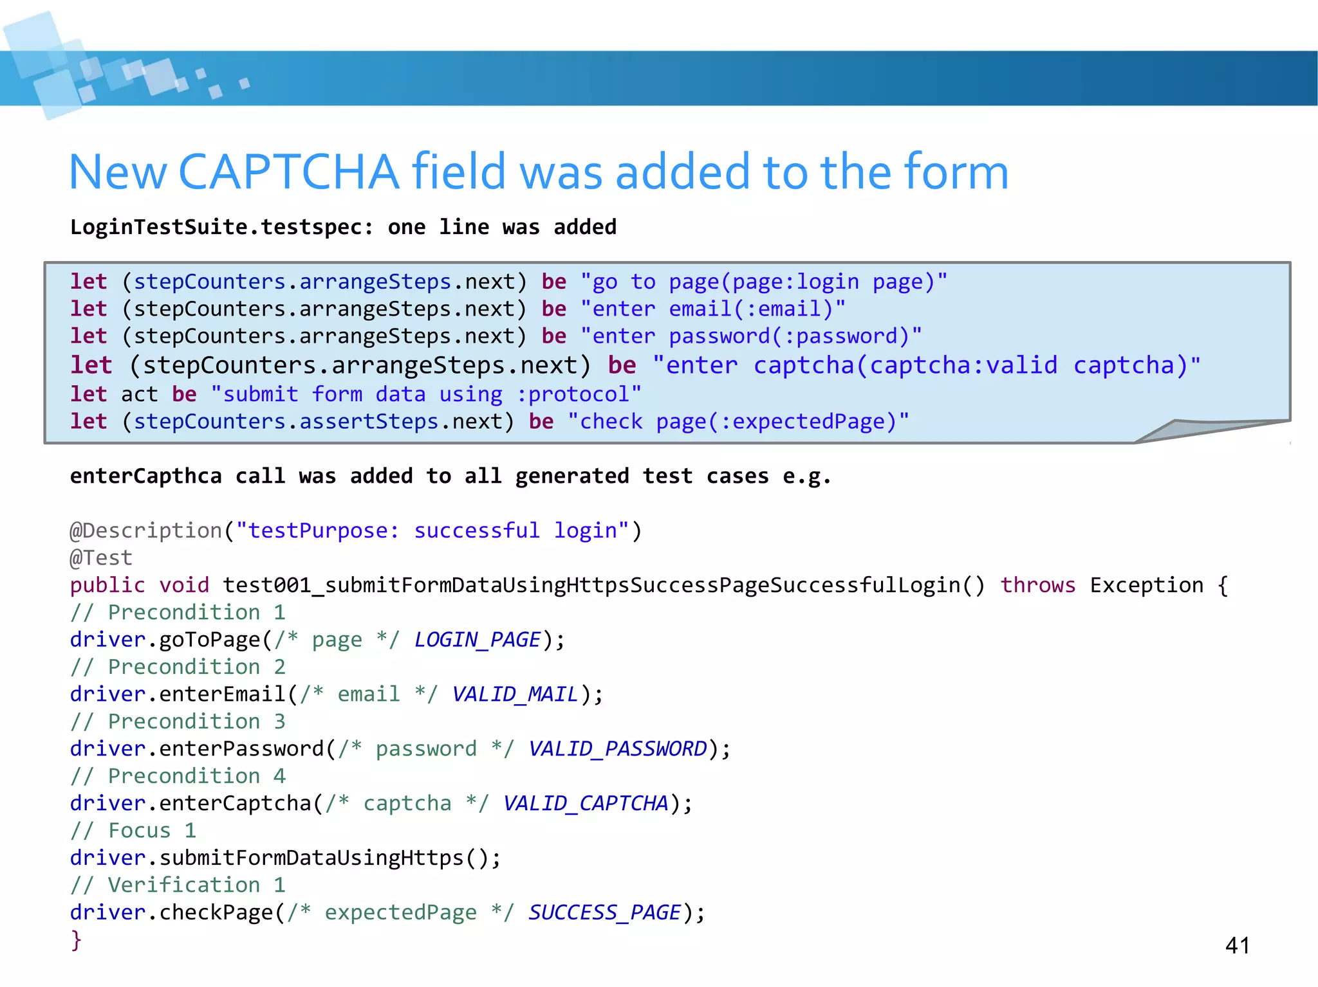Click the line 'let act be submit form data using :protocol'
The width and height of the screenshot is (1318, 987).
coord(355,394)
